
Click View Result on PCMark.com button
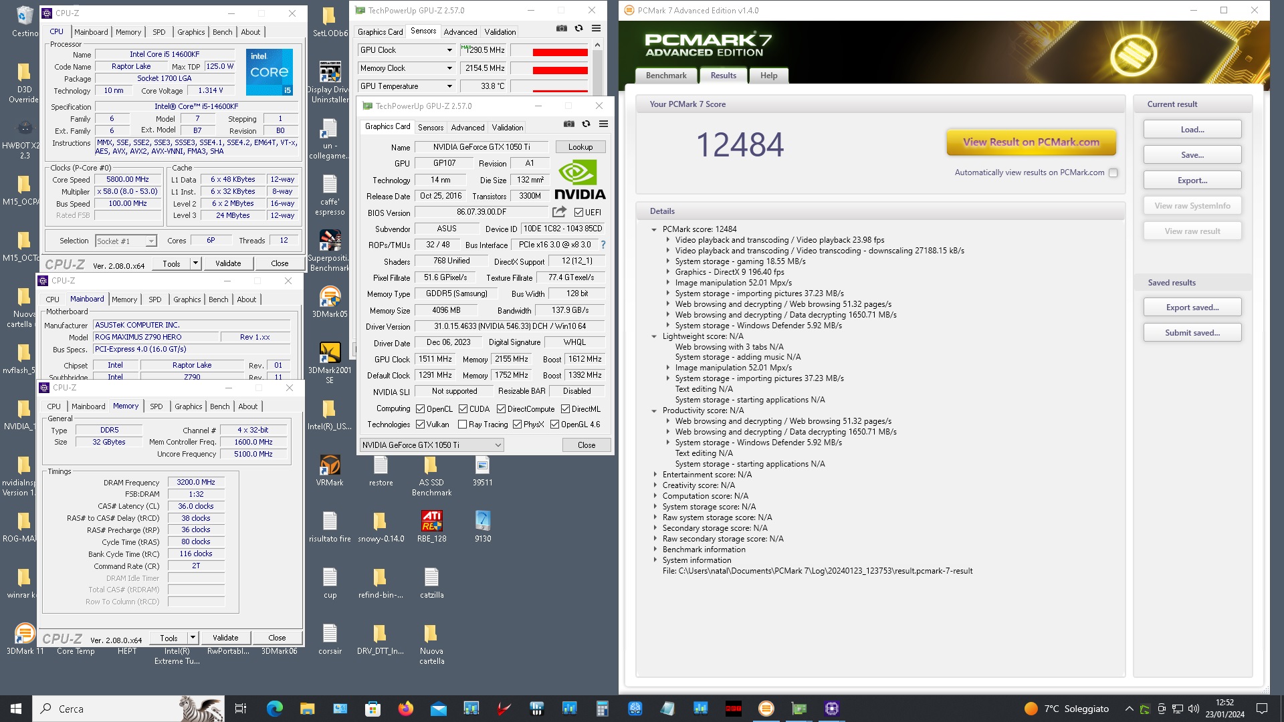point(1031,142)
